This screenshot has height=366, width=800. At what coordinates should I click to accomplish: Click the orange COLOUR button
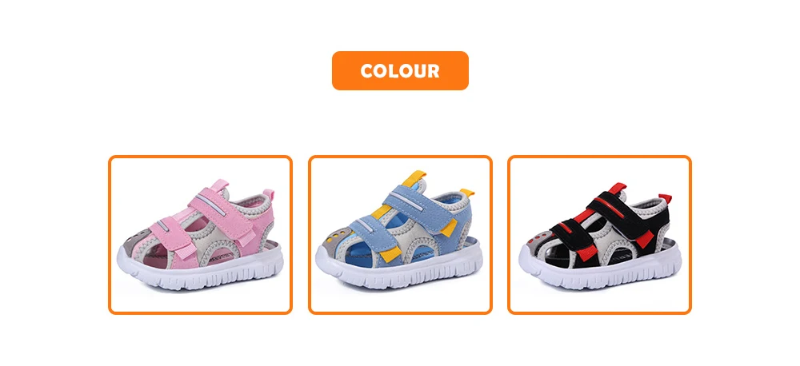(x=400, y=71)
